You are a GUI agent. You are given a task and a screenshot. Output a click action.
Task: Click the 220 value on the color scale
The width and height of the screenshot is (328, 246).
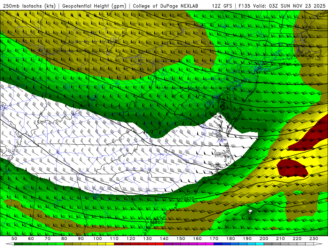[x=297, y=239]
